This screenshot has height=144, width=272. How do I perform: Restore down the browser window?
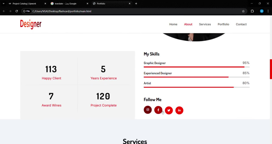pyautogui.click(x=260, y=4)
